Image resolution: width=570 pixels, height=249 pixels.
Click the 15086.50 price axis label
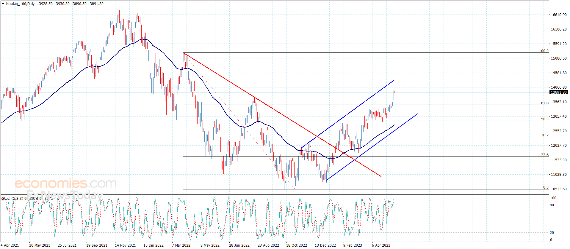tap(559, 58)
